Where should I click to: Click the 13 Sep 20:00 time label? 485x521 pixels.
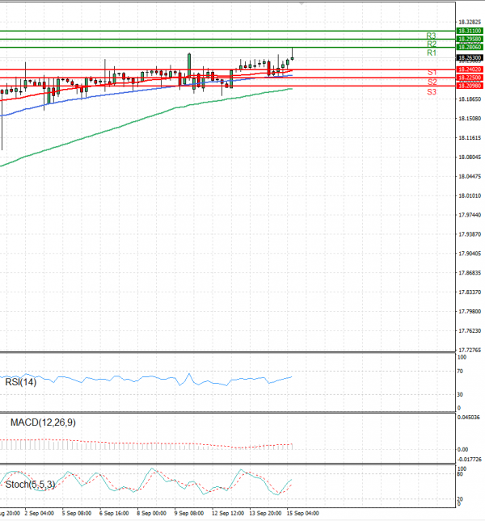point(265,514)
